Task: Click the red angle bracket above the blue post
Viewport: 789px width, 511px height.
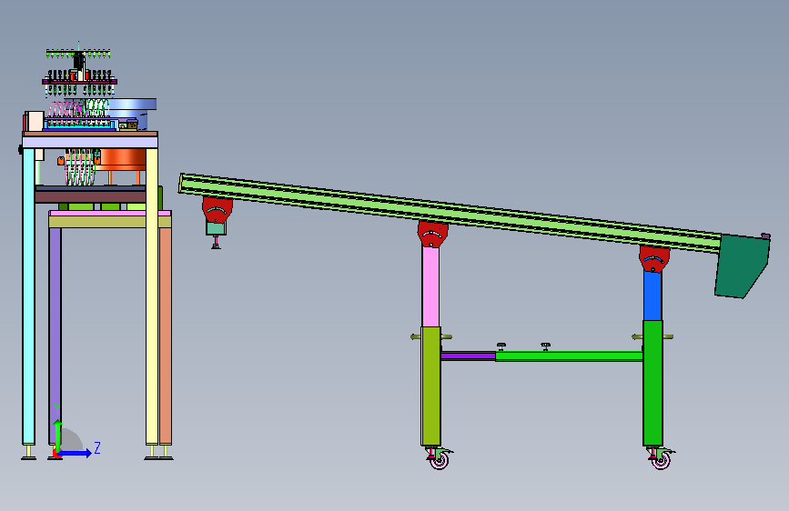Action: pyautogui.click(x=654, y=258)
